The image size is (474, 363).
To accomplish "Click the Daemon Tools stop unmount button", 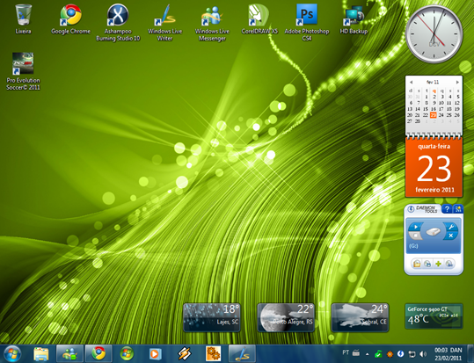I will point(415,236).
